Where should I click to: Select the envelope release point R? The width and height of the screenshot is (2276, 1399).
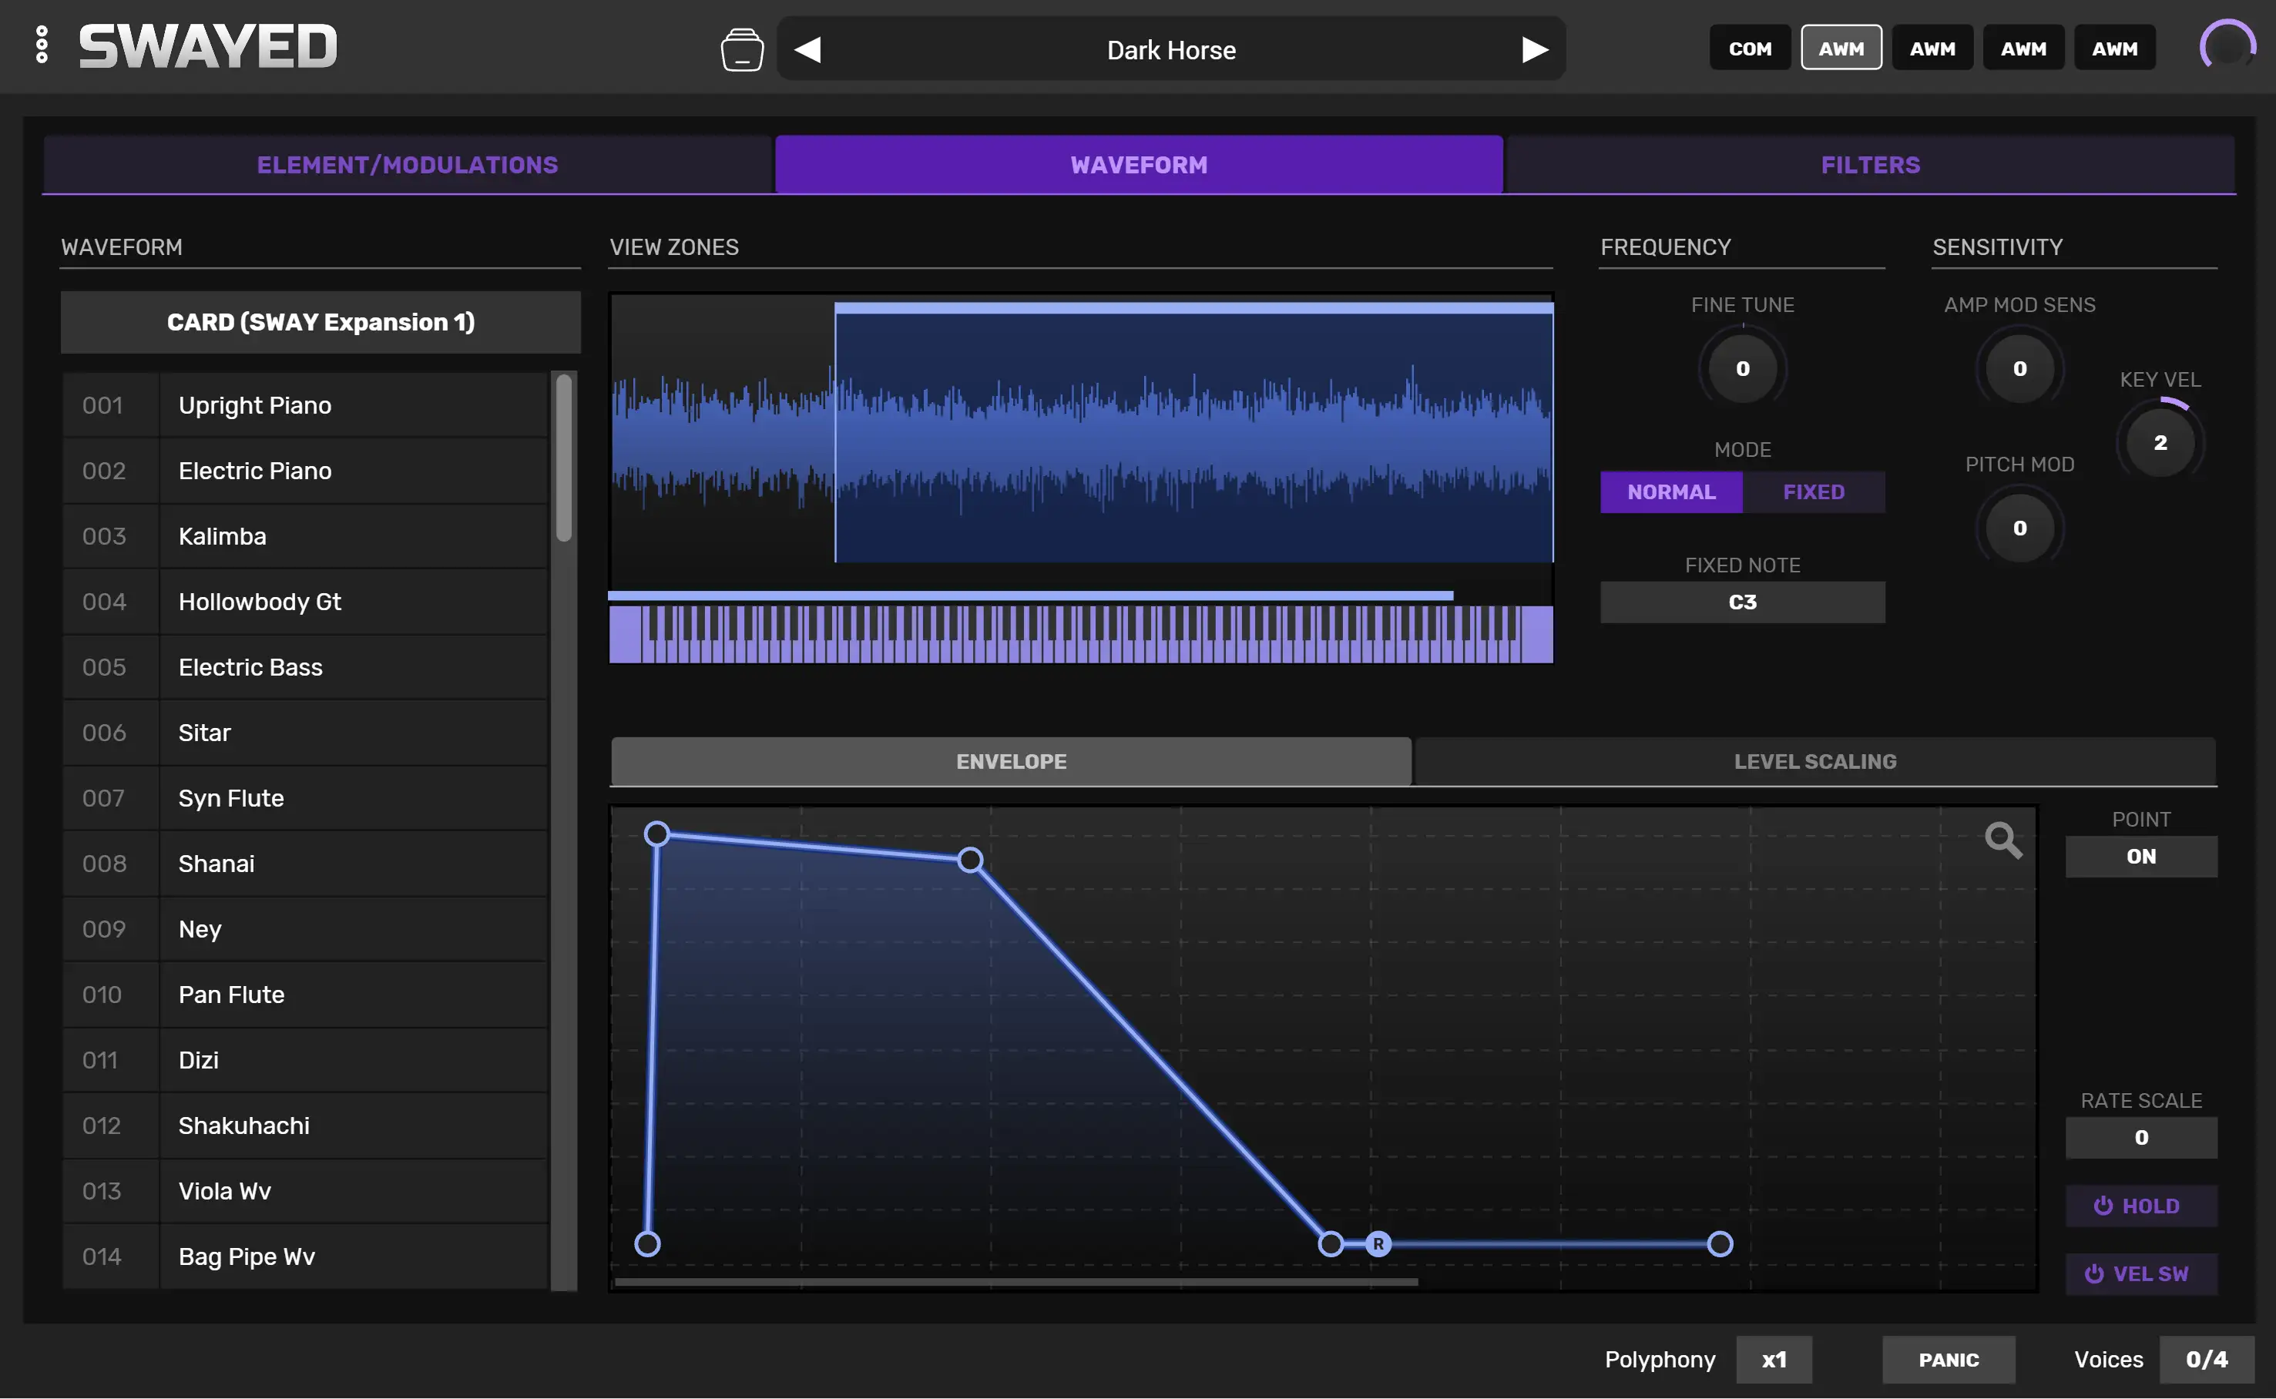(1378, 1243)
